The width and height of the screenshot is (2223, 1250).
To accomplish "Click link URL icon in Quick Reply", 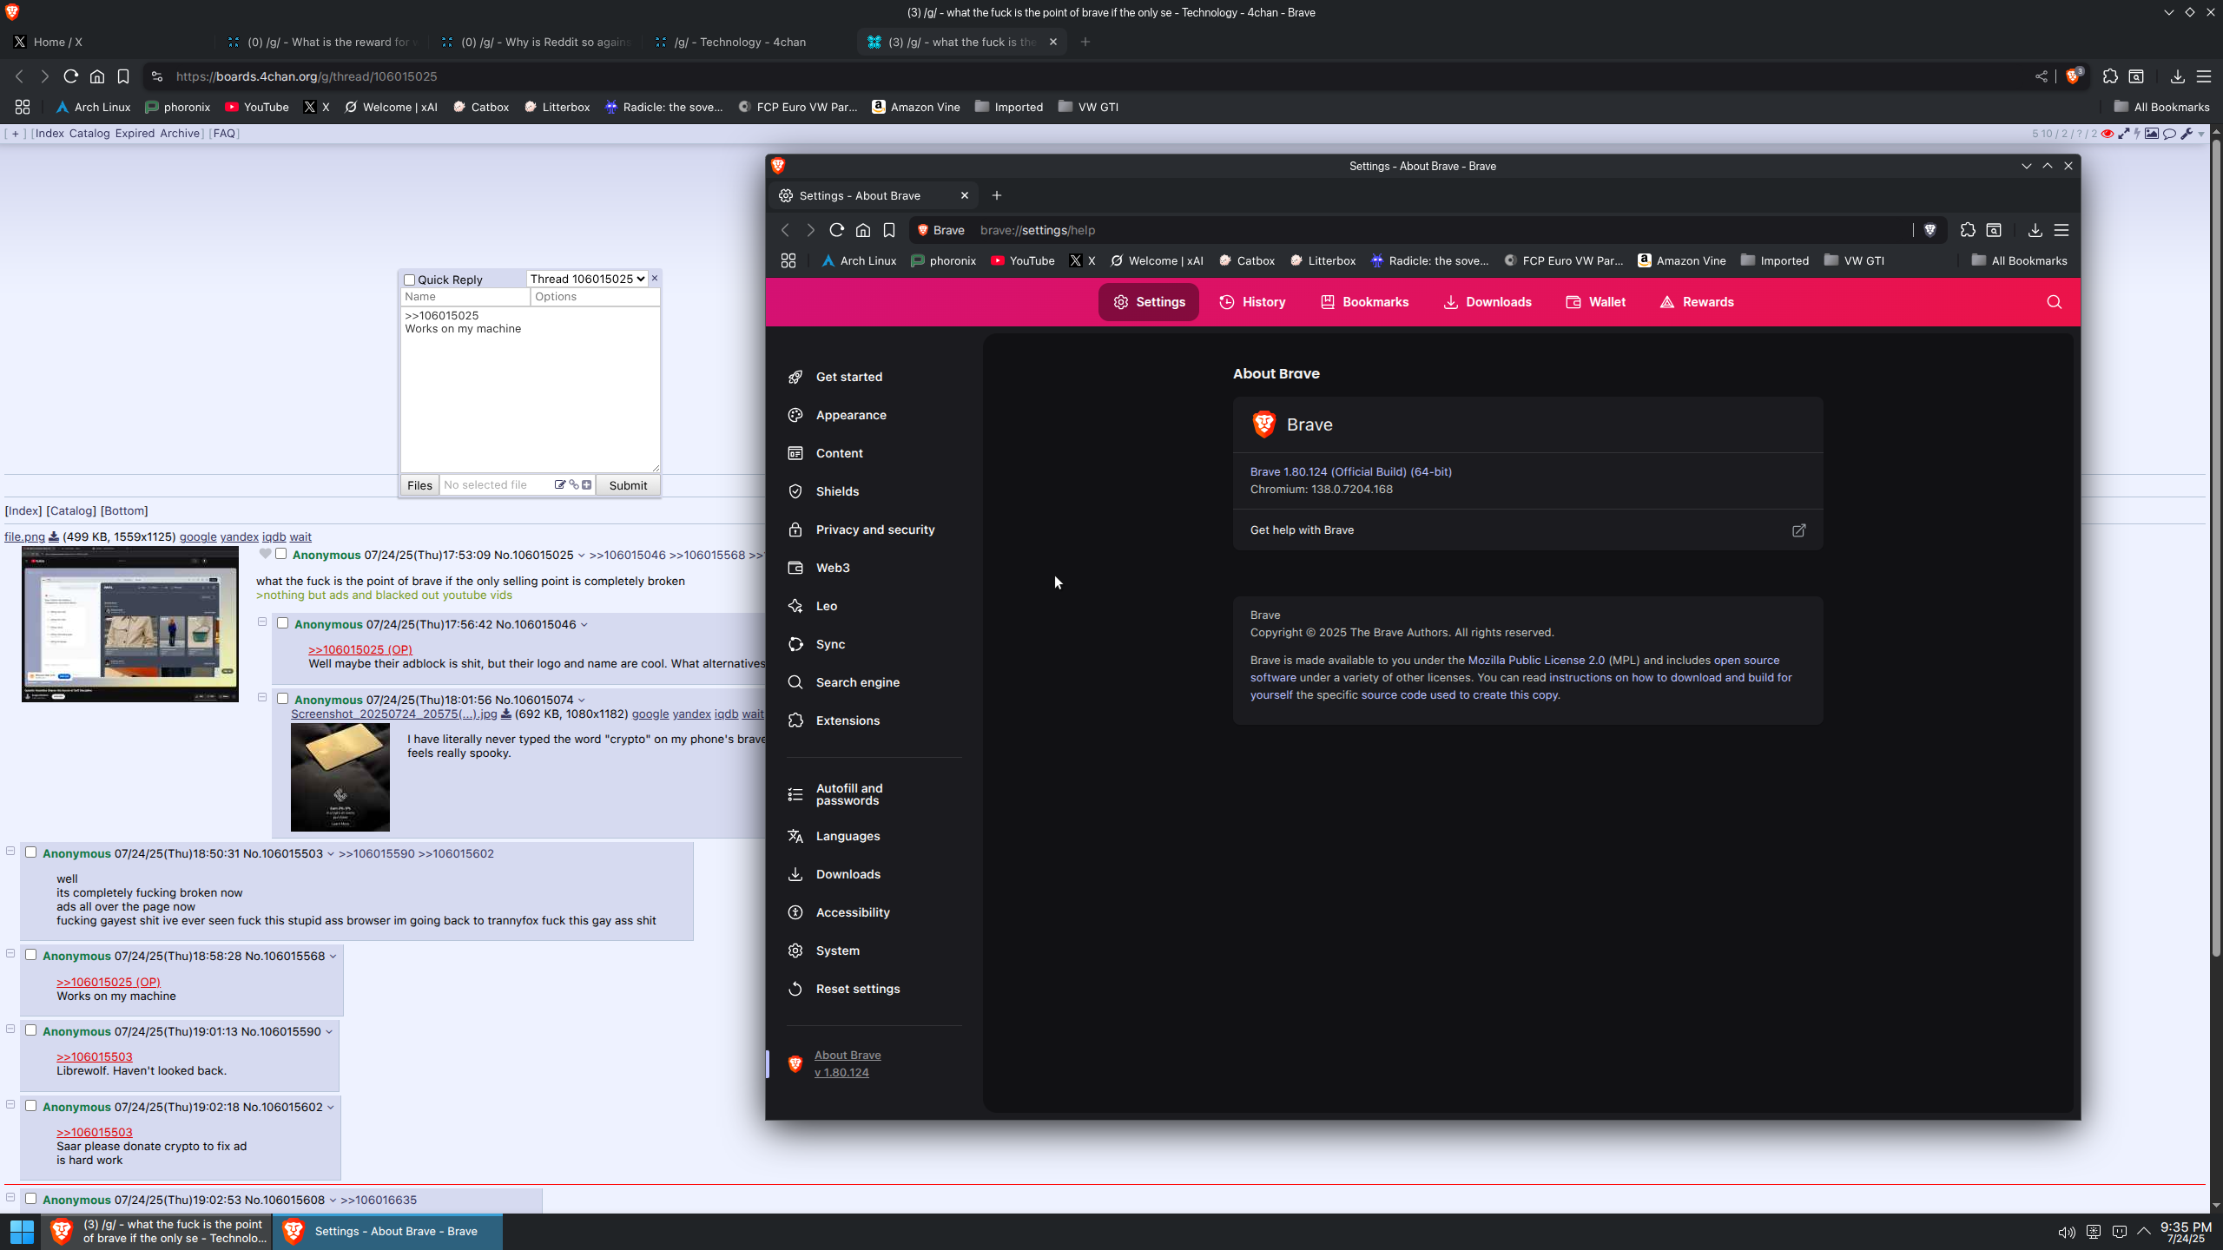I will click(x=574, y=485).
